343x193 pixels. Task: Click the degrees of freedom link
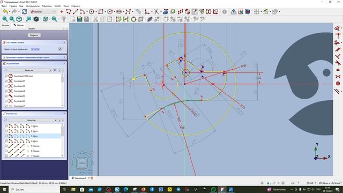35,49
